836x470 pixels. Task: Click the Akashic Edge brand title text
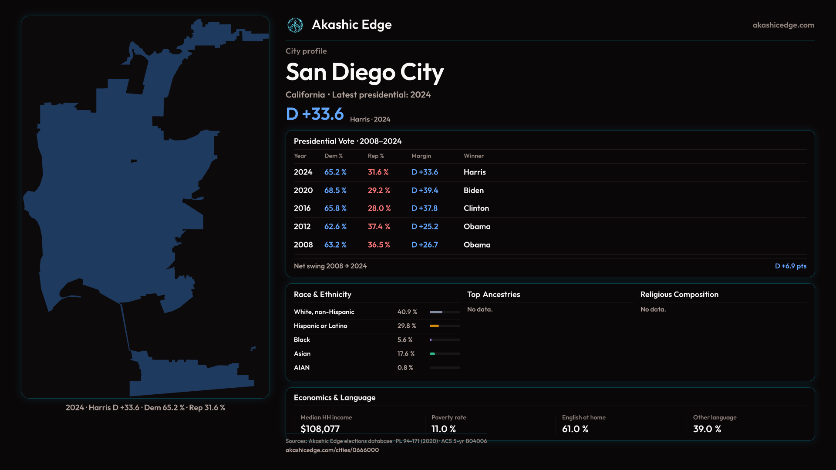[x=351, y=25]
